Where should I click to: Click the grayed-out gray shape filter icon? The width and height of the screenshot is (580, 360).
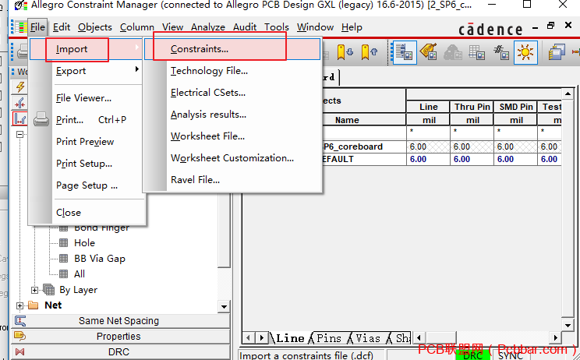[x=453, y=52]
